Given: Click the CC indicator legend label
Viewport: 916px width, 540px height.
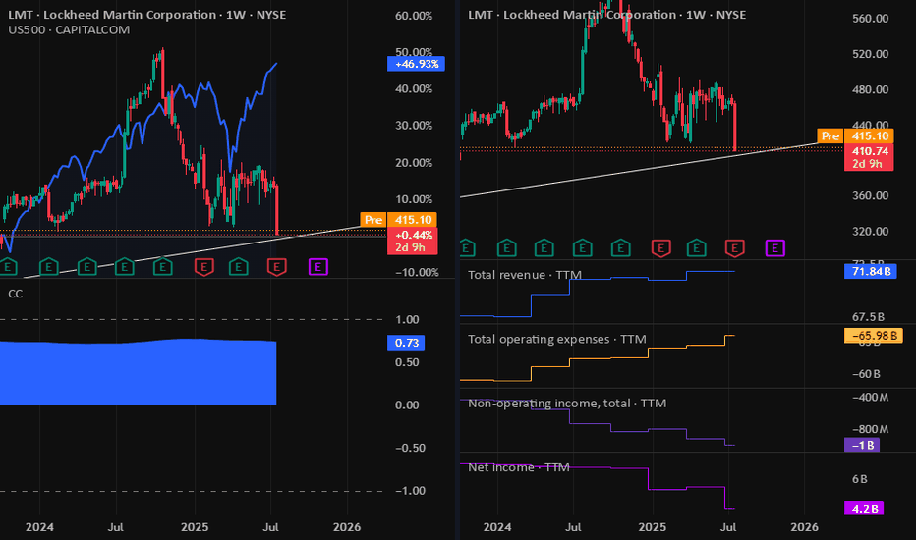Looking at the screenshot, I should (x=15, y=294).
